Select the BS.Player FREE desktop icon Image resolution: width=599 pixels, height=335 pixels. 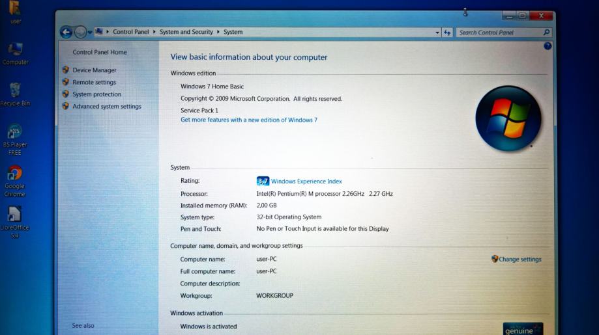pos(15,139)
